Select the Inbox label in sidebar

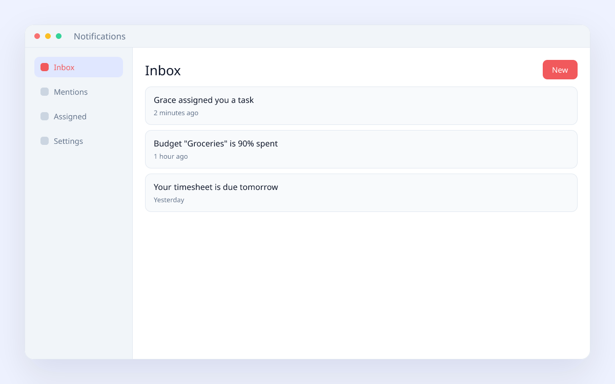[x=64, y=67]
